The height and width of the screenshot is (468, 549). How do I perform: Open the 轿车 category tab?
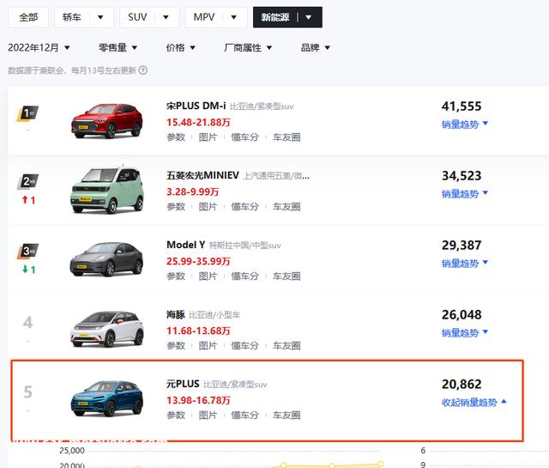72,17
